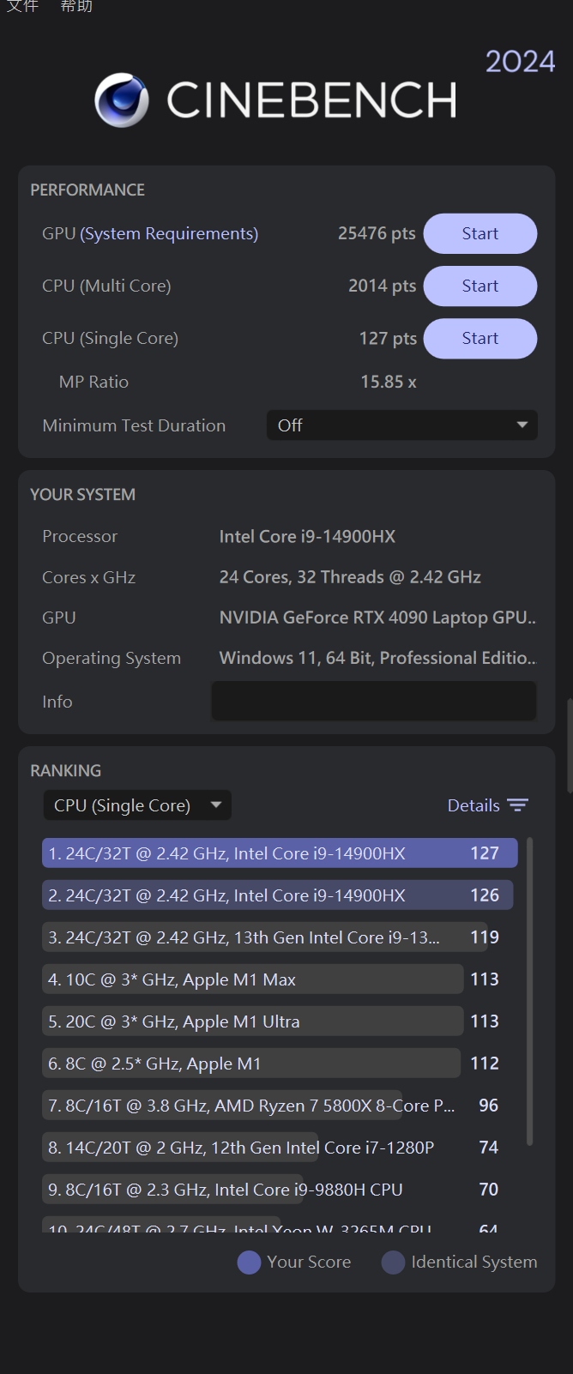This screenshot has height=1374, width=573.
Task: Click the Your Score legend circle
Action: [x=249, y=1263]
